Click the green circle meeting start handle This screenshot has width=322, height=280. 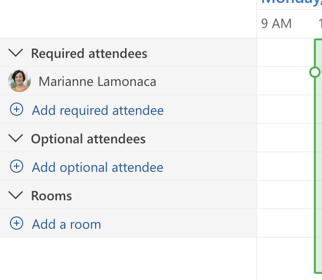click(x=314, y=72)
